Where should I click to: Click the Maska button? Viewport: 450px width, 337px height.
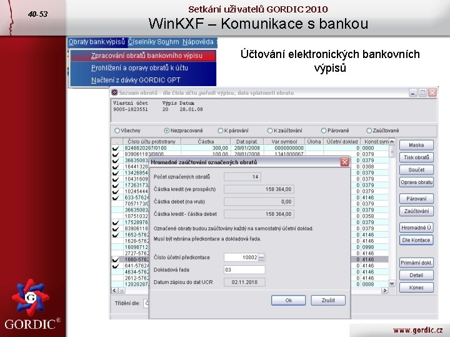click(416, 145)
